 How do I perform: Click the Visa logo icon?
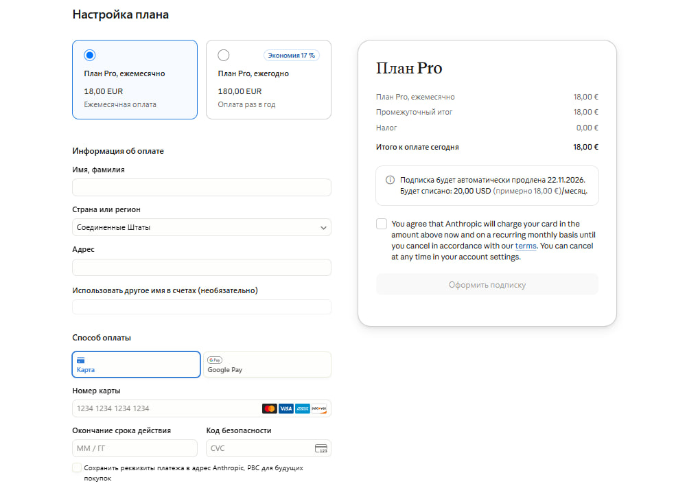pyautogui.click(x=286, y=408)
